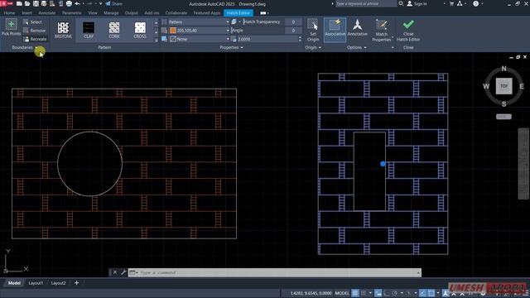Adjust the hatch pattern scale stepper

click(x=300, y=39)
